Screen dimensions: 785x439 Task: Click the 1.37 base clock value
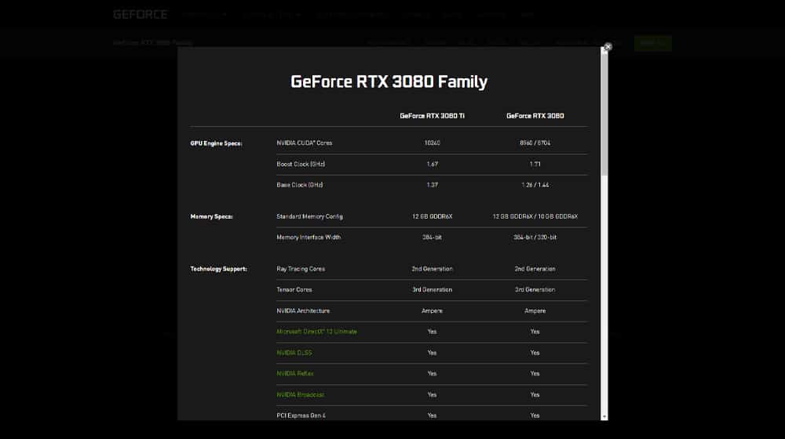point(432,185)
